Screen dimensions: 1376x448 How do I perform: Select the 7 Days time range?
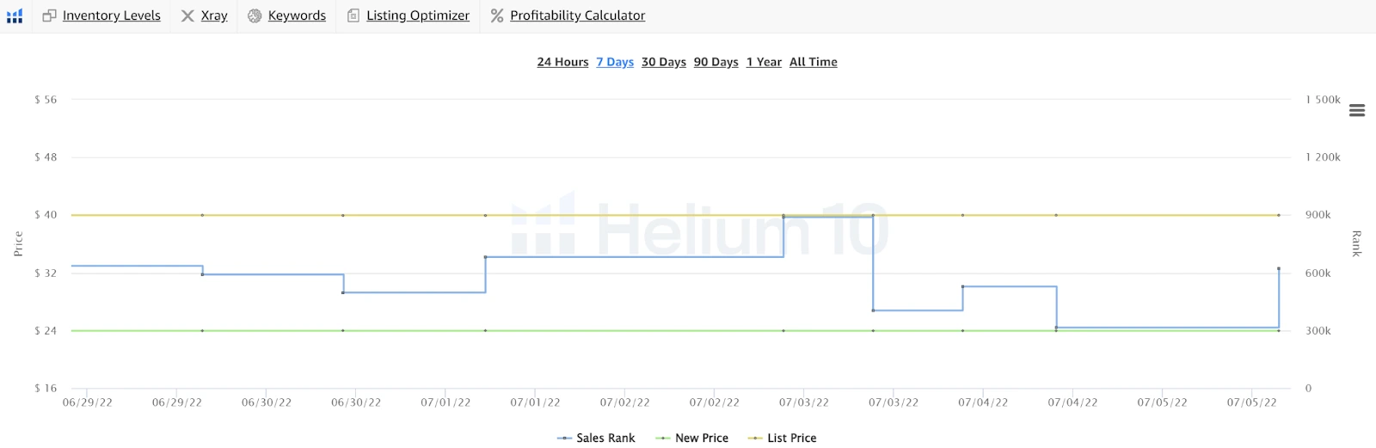click(x=615, y=62)
